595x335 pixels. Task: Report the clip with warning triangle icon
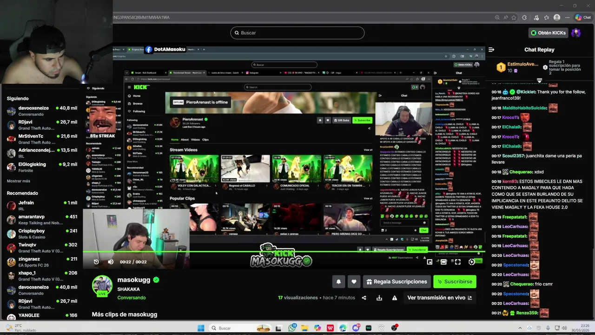395,298
